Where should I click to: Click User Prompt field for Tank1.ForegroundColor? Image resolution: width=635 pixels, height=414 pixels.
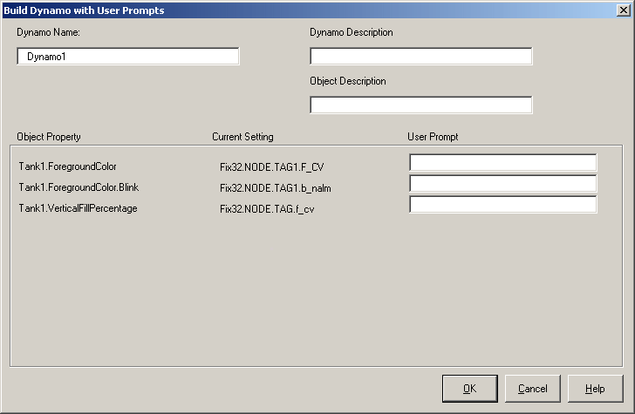tap(503, 163)
